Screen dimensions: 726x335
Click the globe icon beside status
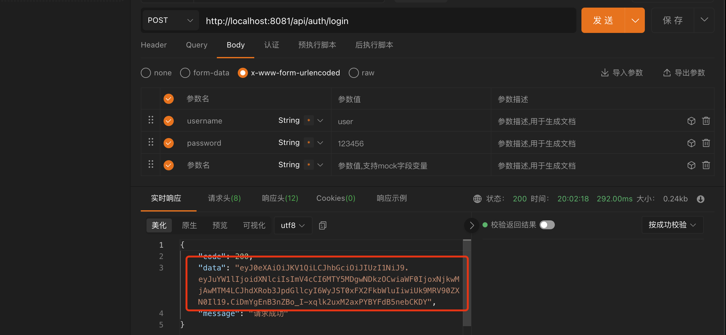(x=477, y=199)
